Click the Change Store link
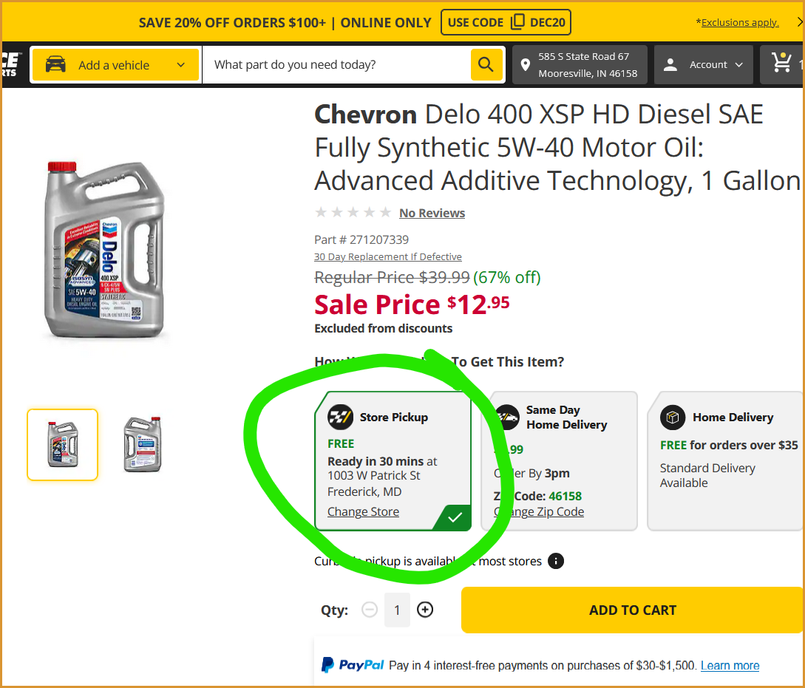 click(363, 511)
